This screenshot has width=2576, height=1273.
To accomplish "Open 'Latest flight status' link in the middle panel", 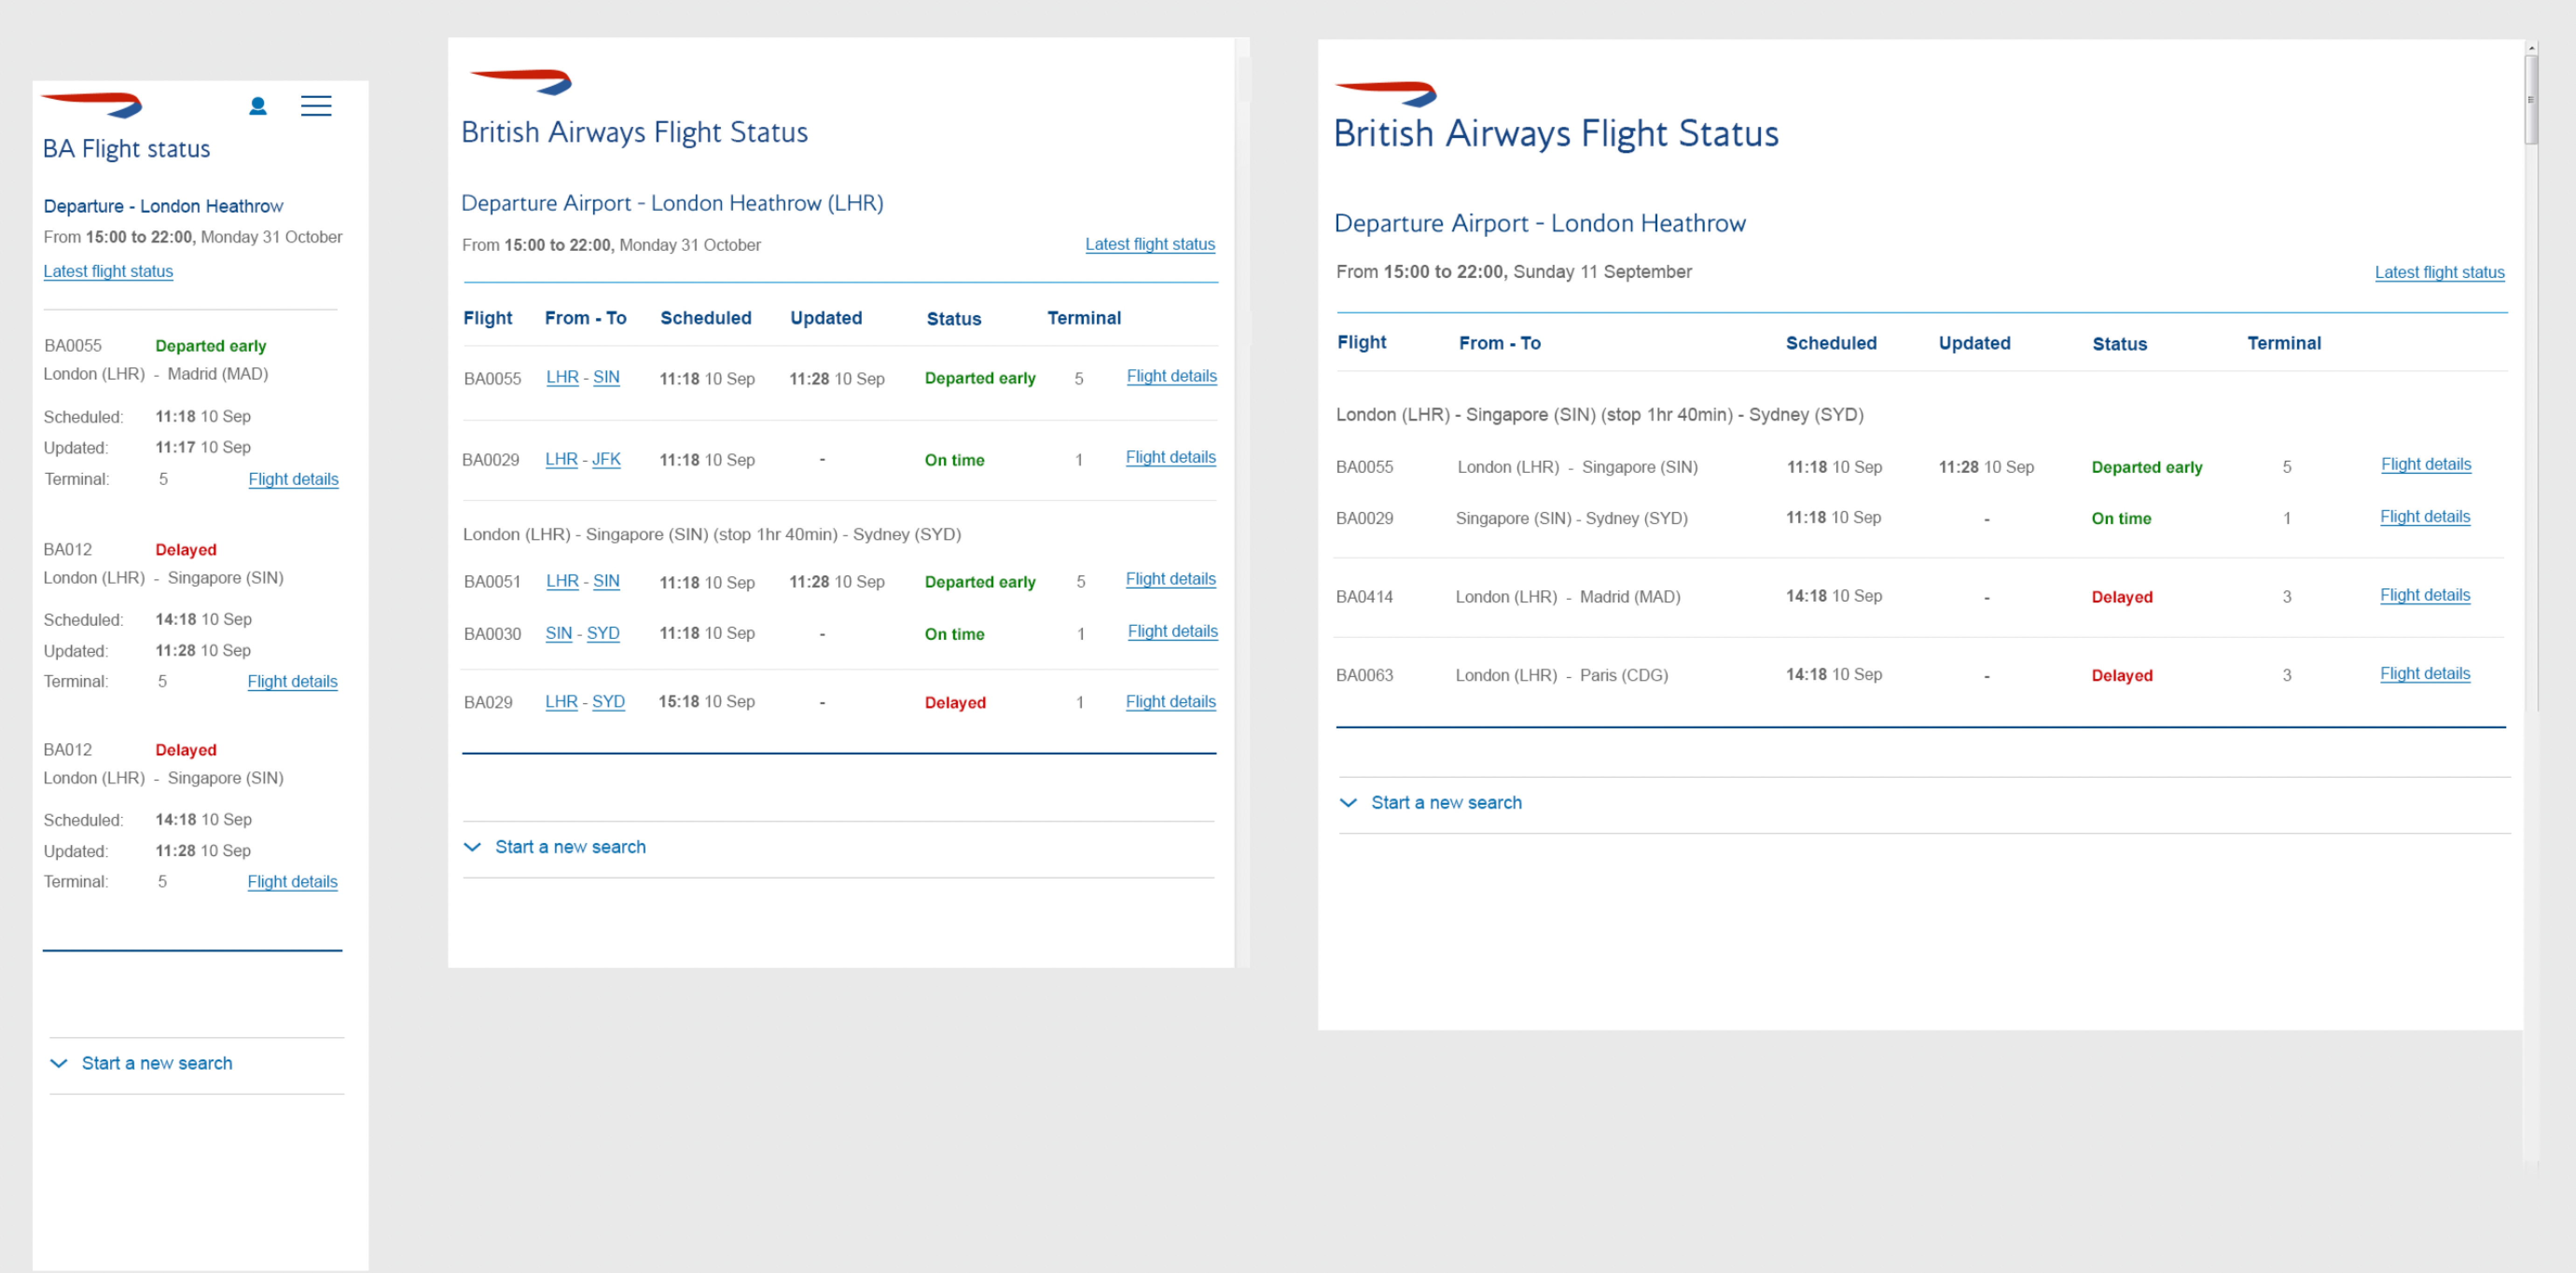I will (x=1150, y=244).
